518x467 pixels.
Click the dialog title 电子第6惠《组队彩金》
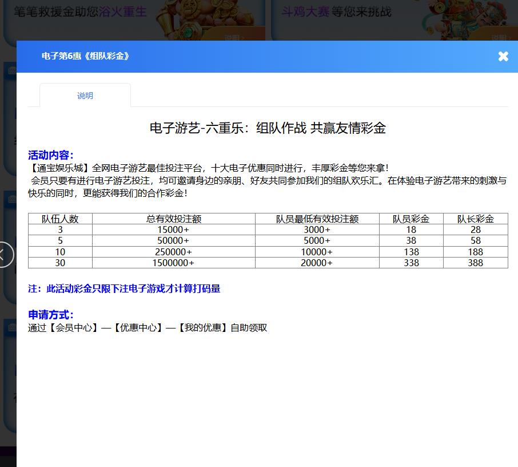(86, 56)
